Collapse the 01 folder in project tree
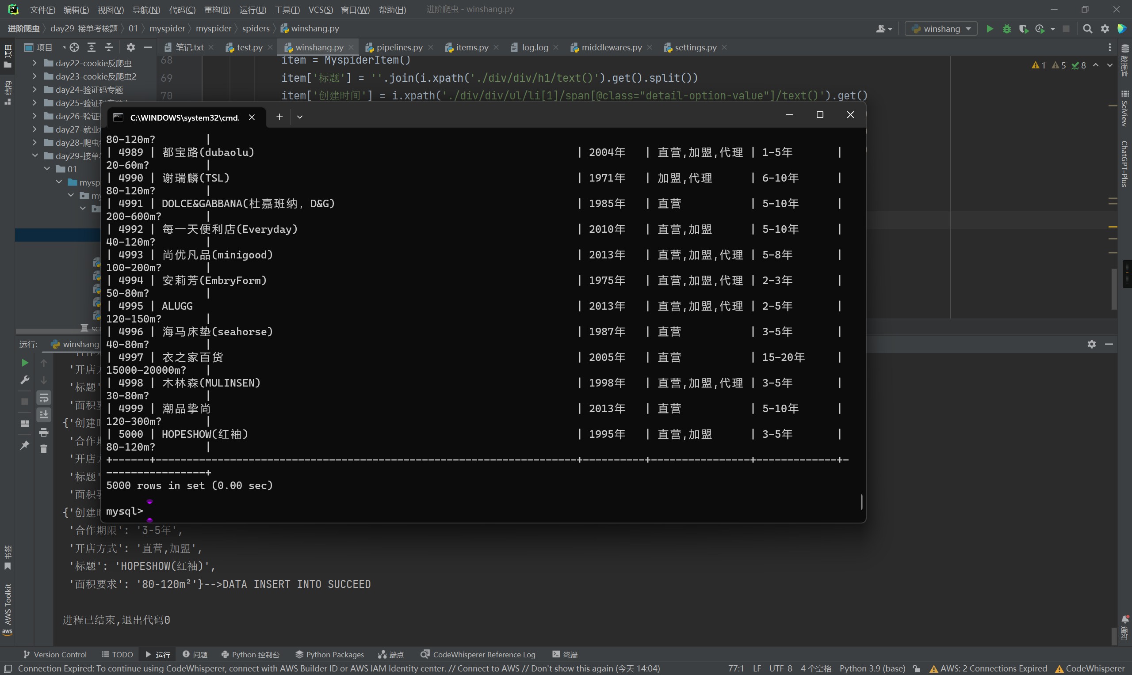 pos(47,169)
